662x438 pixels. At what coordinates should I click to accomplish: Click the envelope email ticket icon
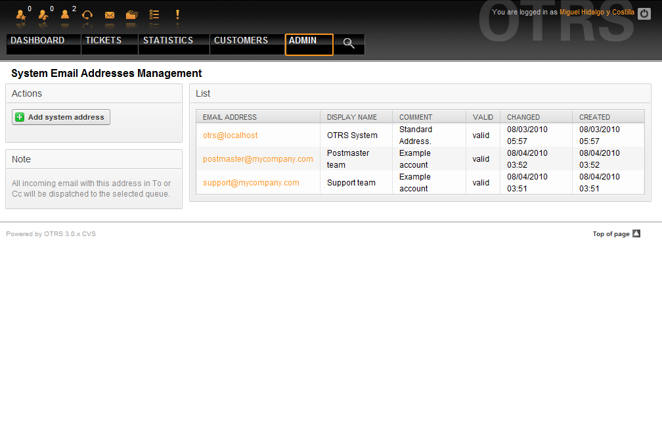[110, 14]
